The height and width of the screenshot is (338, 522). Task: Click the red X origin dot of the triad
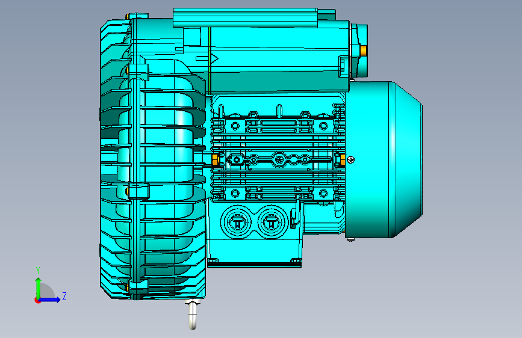[x=37, y=300]
